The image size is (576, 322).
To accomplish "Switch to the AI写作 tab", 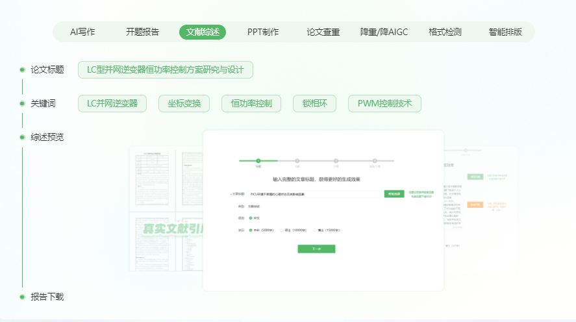I will pos(82,32).
